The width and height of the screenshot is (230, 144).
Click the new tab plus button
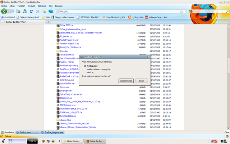tap(49, 22)
